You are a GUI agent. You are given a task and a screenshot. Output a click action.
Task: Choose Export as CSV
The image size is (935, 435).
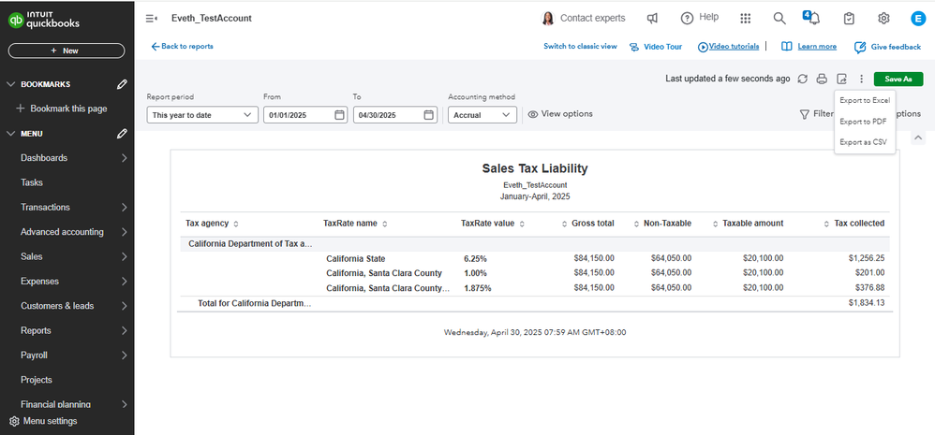point(863,142)
